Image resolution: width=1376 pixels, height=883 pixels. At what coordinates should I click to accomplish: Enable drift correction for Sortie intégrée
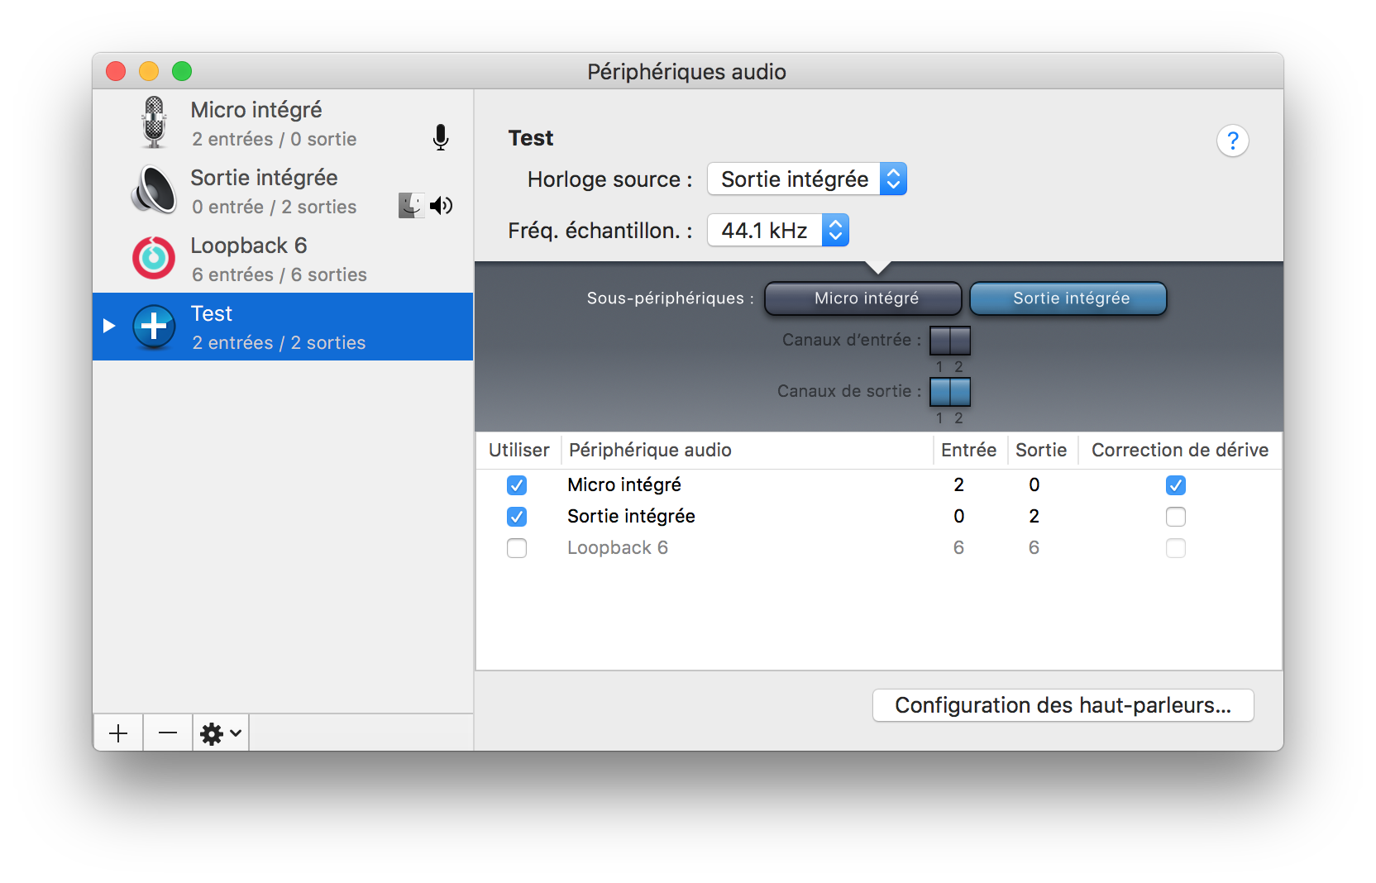[1175, 517]
